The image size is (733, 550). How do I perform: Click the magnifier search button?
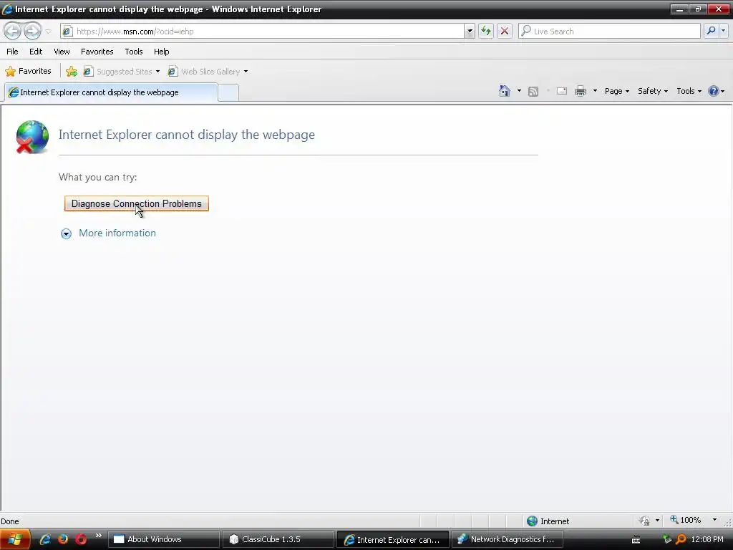[x=711, y=31]
